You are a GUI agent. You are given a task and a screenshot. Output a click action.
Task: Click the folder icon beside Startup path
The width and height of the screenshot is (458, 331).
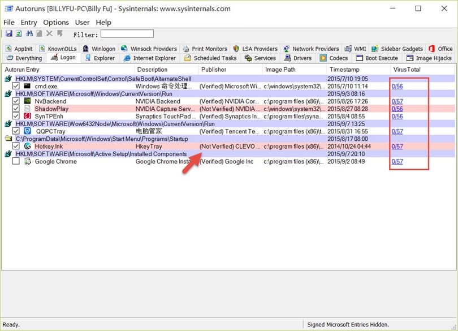click(x=8, y=139)
